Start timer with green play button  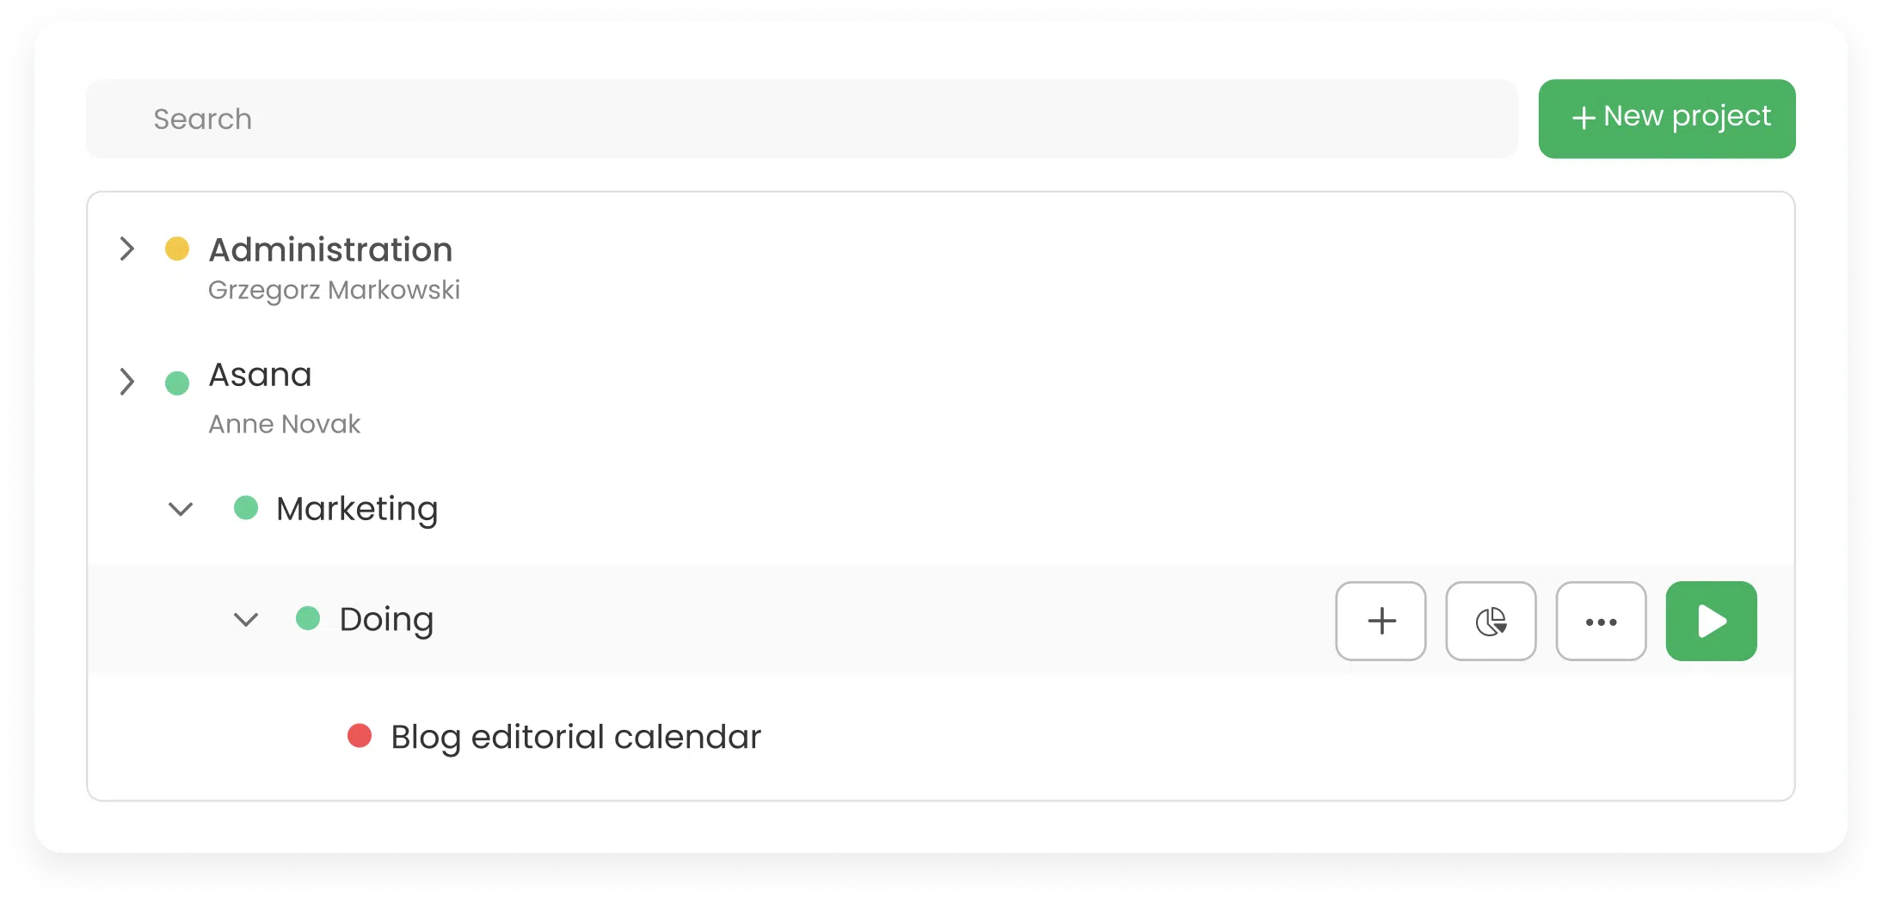point(1711,621)
